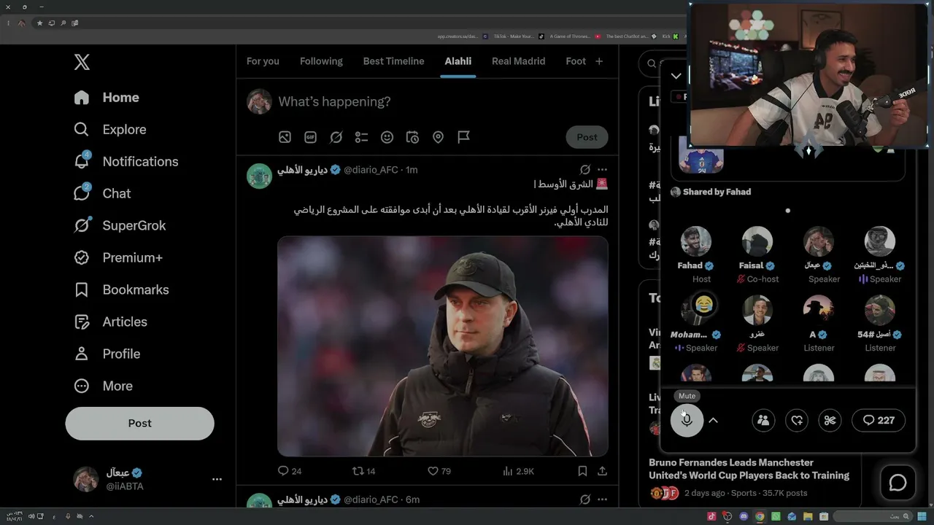Select the Windows taskbar search box
The image size is (934, 525).
(871, 516)
